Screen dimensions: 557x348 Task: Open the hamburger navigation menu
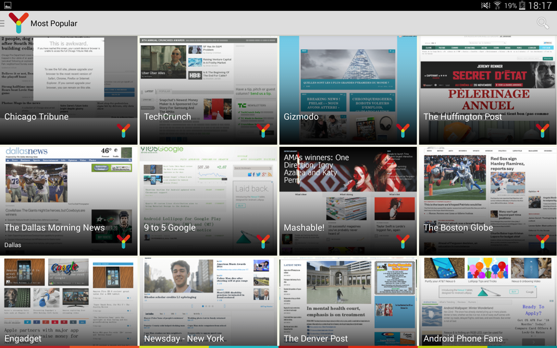(x=2, y=23)
